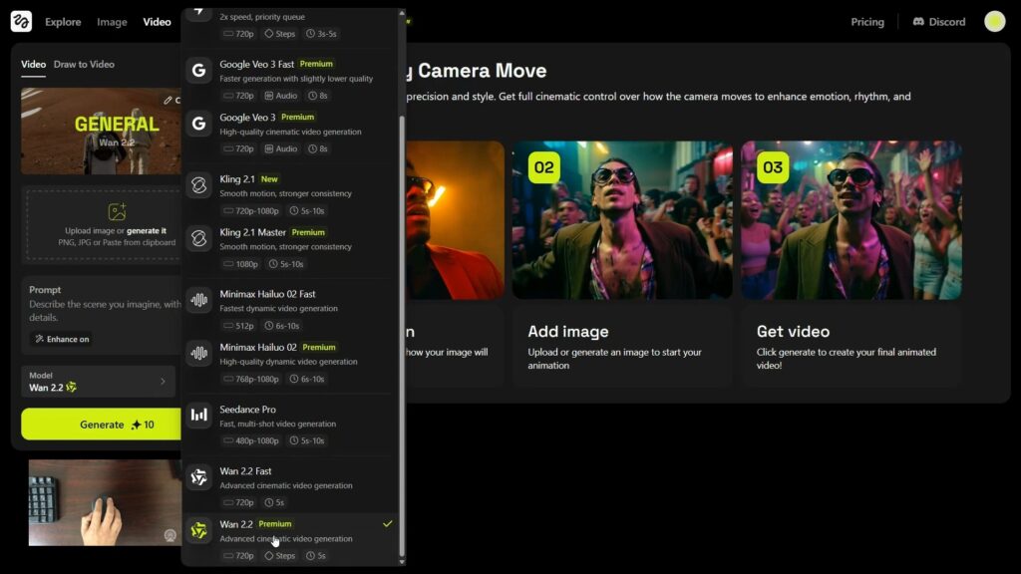
Task: Switch to the Draw to Video tab
Action: tap(84, 65)
